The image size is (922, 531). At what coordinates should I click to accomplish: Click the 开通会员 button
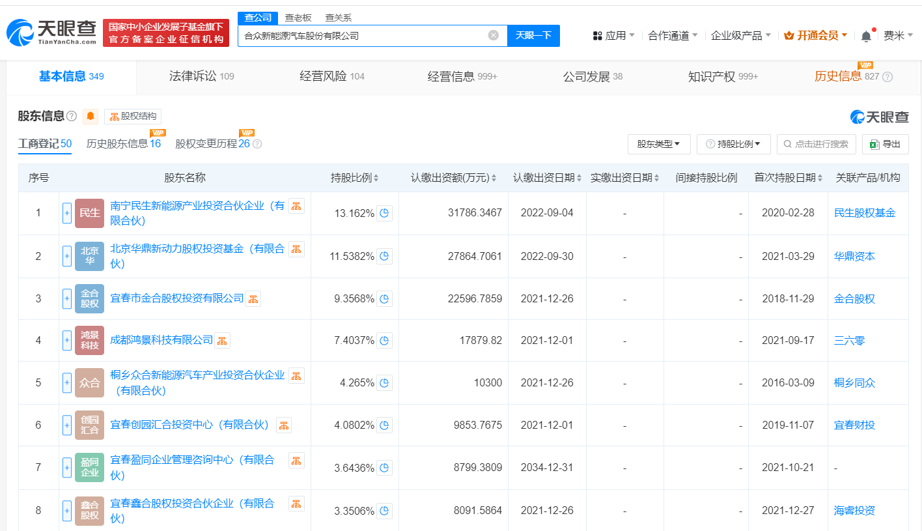tap(815, 36)
